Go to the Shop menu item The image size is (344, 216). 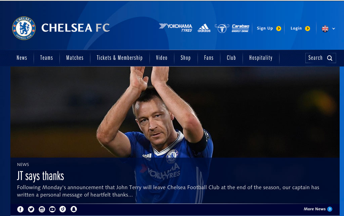(x=185, y=58)
